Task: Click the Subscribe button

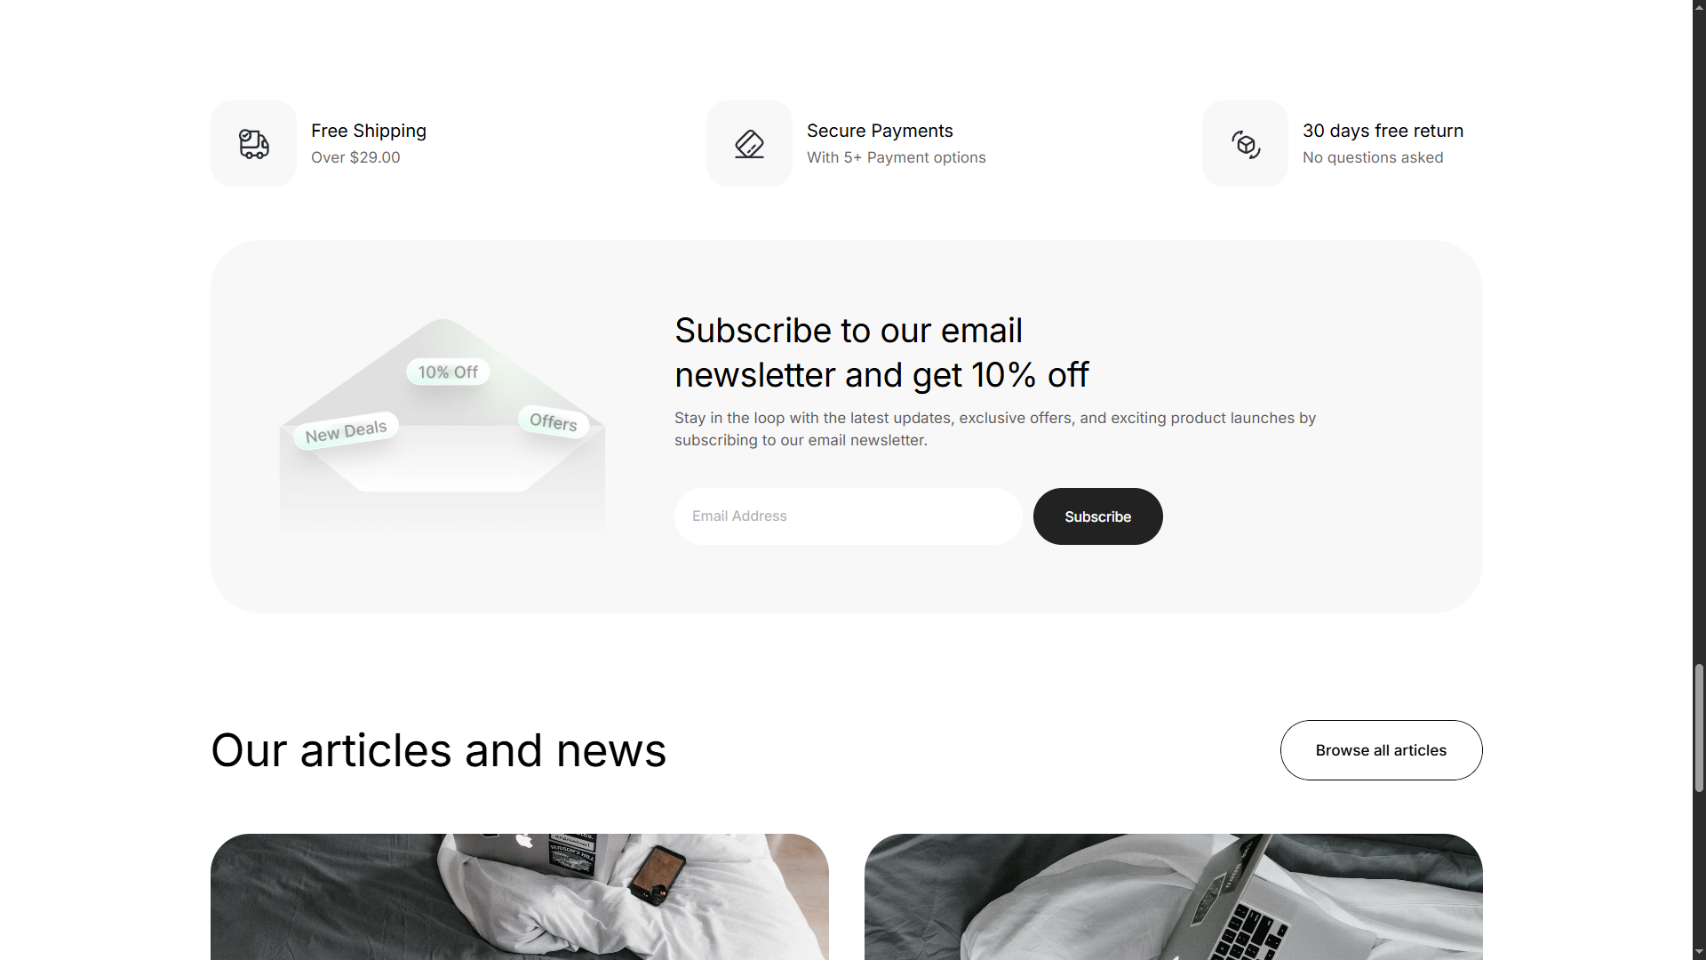Action: pyautogui.click(x=1097, y=516)
